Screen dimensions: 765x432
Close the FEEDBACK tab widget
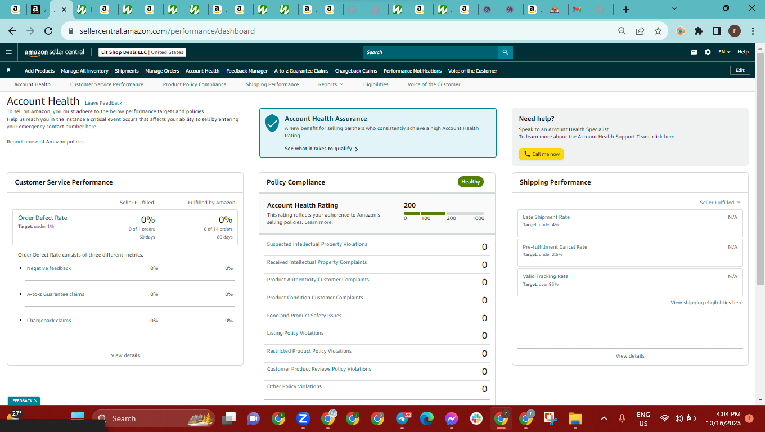(x=35, y=401)
